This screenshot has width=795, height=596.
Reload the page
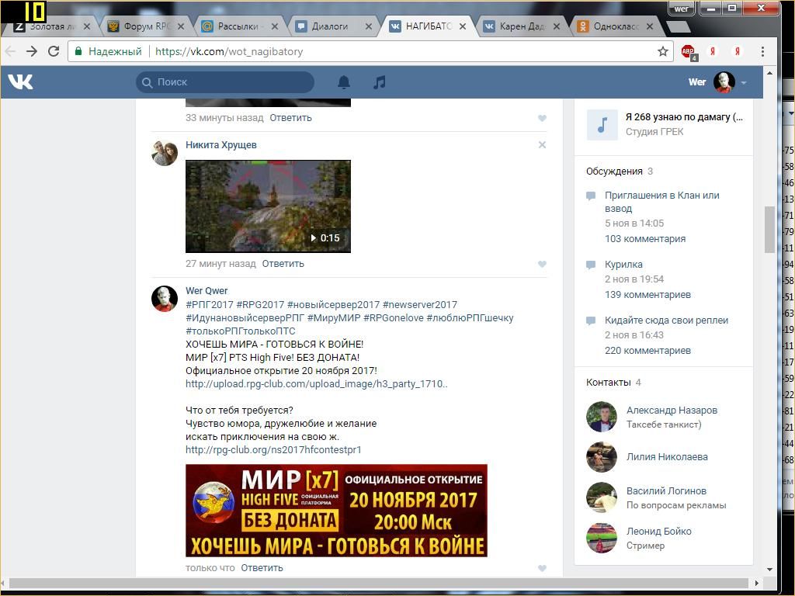(54, 51)
